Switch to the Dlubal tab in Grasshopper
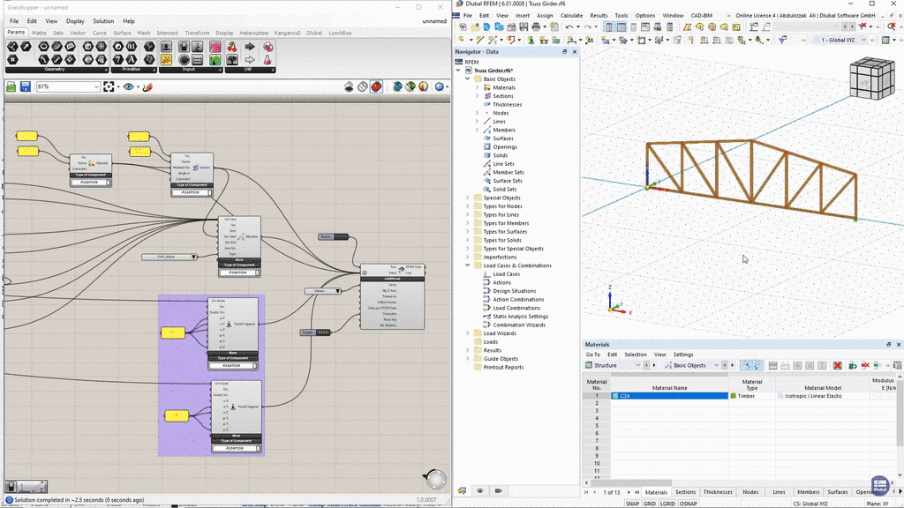Screen dimensions: 904x508 tap(313, 33)
